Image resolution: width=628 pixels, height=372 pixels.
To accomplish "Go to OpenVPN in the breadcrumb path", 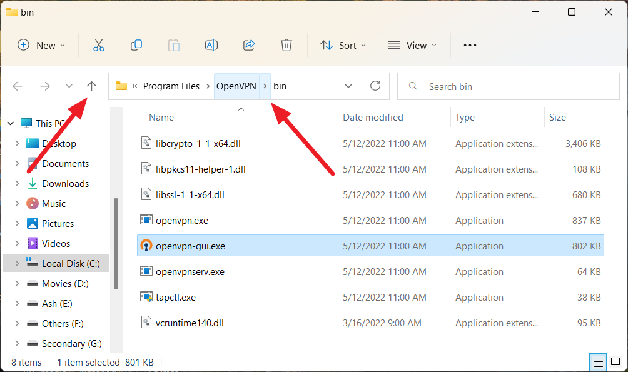I will [236, 86].
